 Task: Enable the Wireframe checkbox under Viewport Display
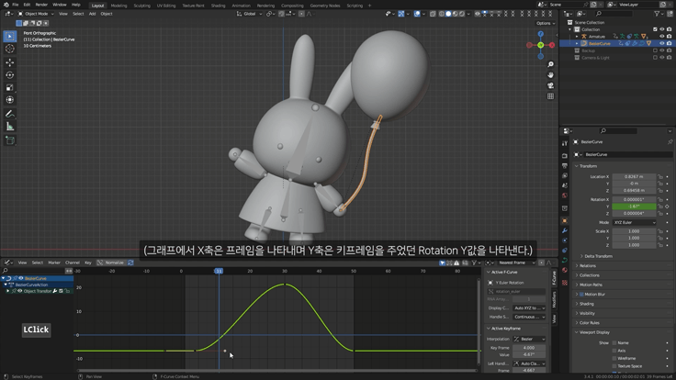click(614, 359)
